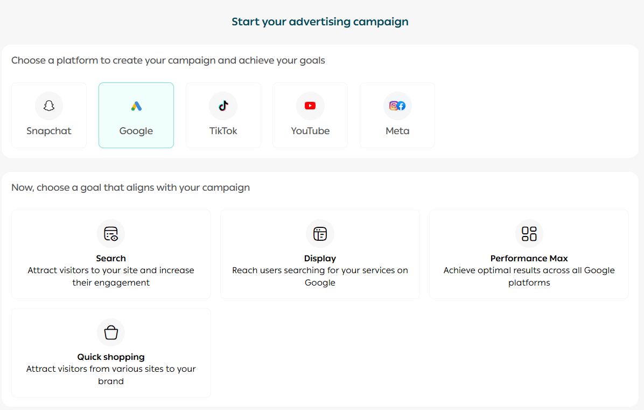Screen dimensions: 644x410
Task: Select the Search goal title
Action: [x=111, y=259]
